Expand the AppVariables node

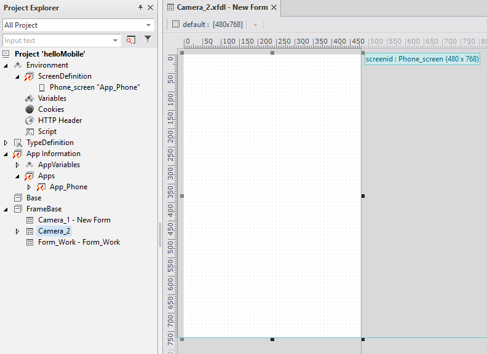(x=17, y=165)
